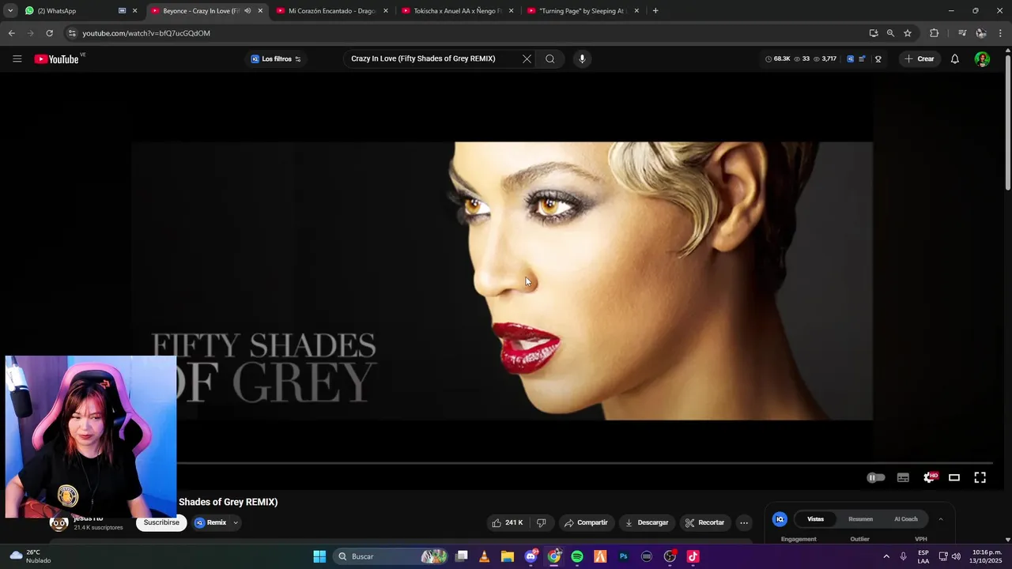1012x569 pixels.
Task: Click the address bar URL field
Action: click(x=466, y=33)
